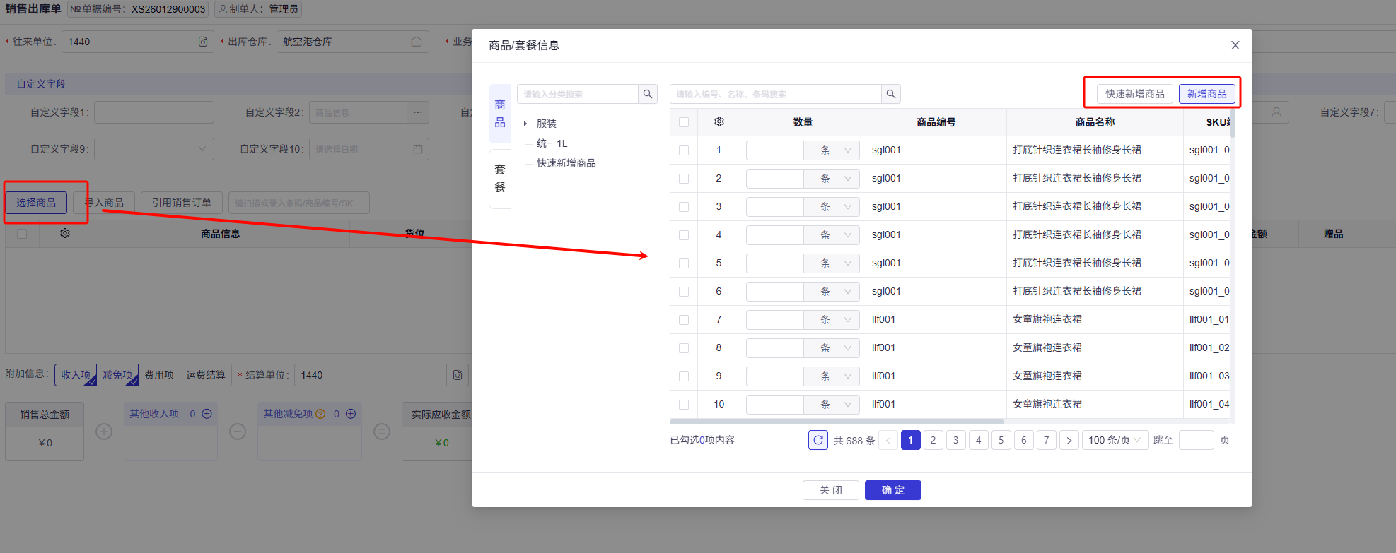Open the 100 条/页 page size dropdown

[1115, 440]
